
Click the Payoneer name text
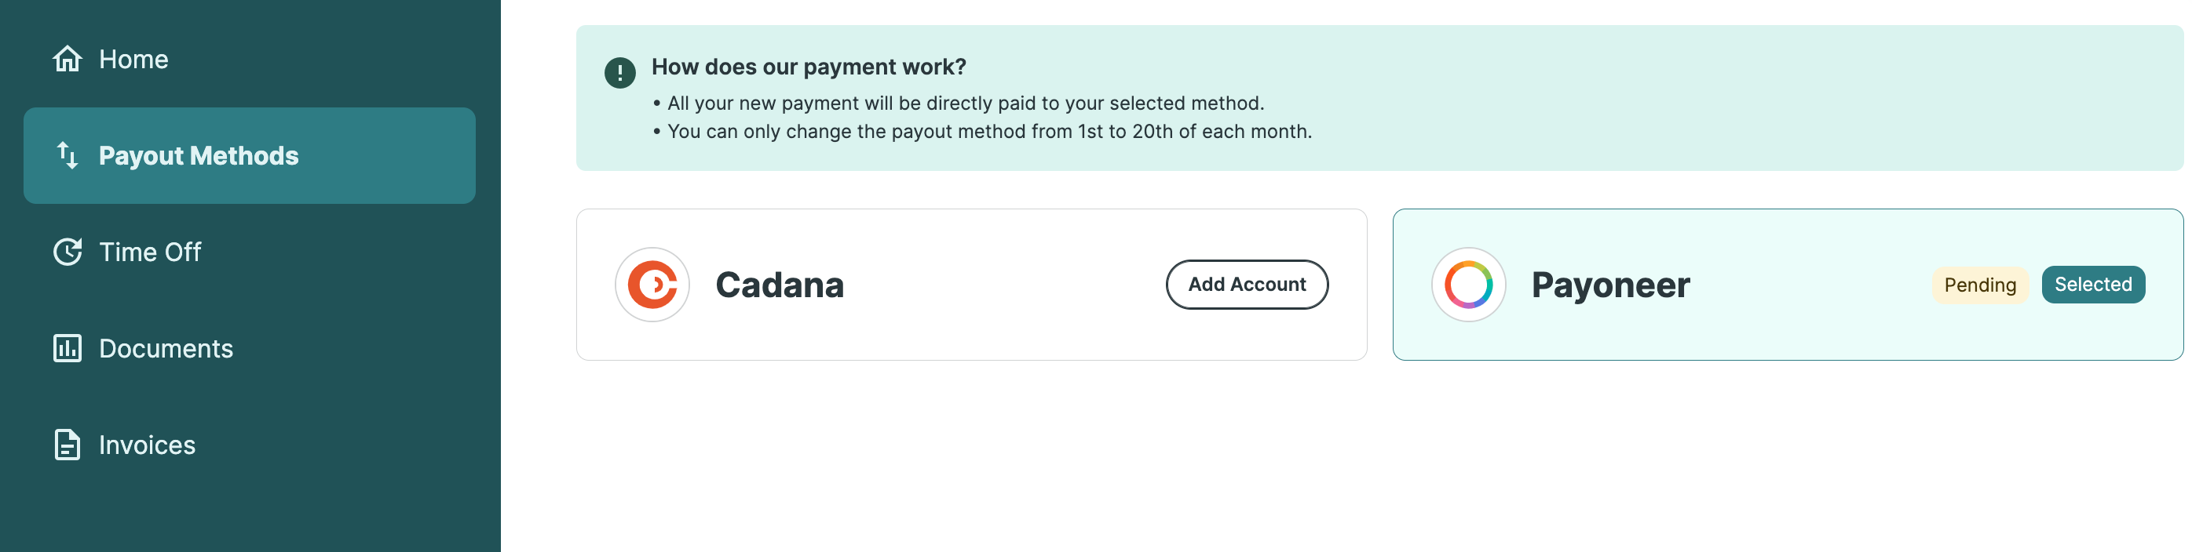click(1610, 285)
